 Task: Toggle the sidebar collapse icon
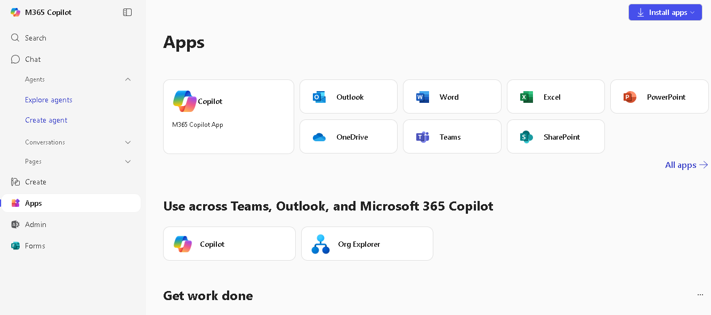[x=127, y=12]
